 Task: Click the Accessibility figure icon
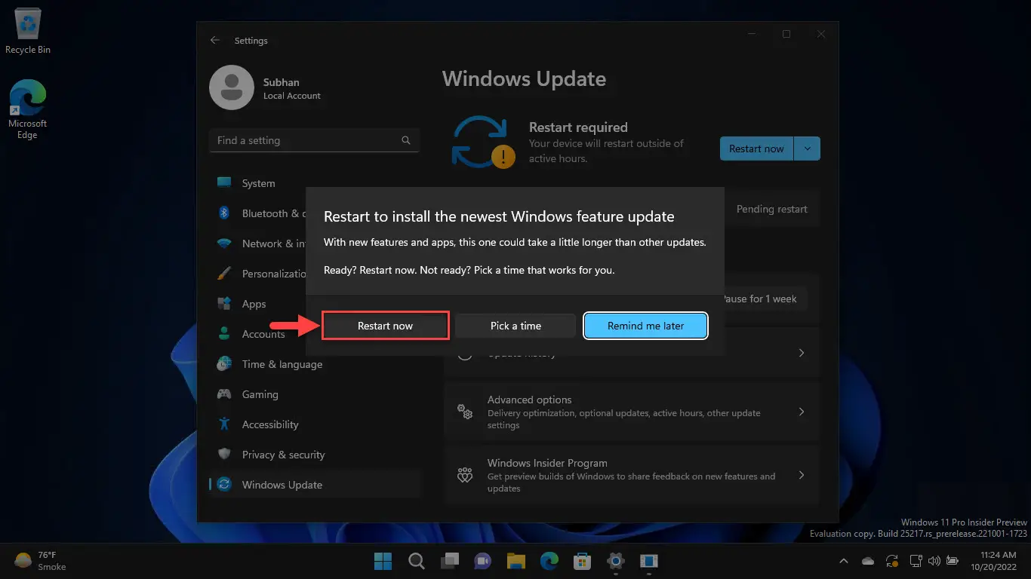(224, 424)
